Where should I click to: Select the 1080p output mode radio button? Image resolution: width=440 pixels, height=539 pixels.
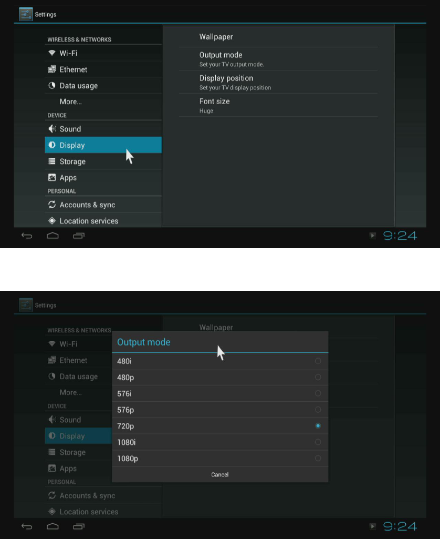[318, 458]
